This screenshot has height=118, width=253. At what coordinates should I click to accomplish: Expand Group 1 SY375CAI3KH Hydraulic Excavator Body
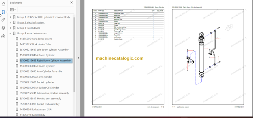(11, 17)
